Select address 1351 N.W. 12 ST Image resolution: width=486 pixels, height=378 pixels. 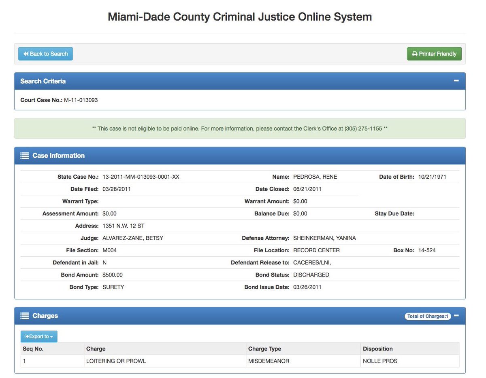tap(124, 226)
